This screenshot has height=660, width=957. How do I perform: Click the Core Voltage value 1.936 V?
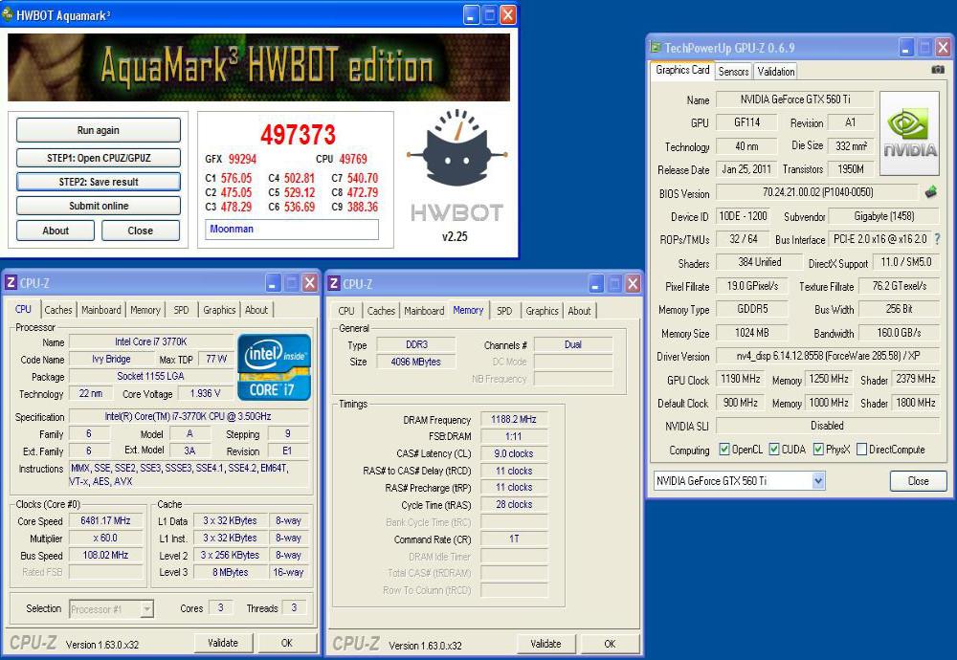point(205,393)
